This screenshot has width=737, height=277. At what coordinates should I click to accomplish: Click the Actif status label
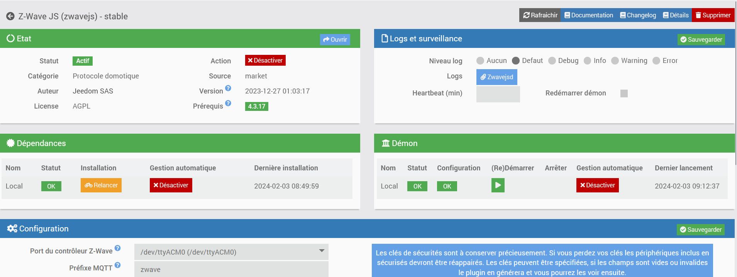83,61
